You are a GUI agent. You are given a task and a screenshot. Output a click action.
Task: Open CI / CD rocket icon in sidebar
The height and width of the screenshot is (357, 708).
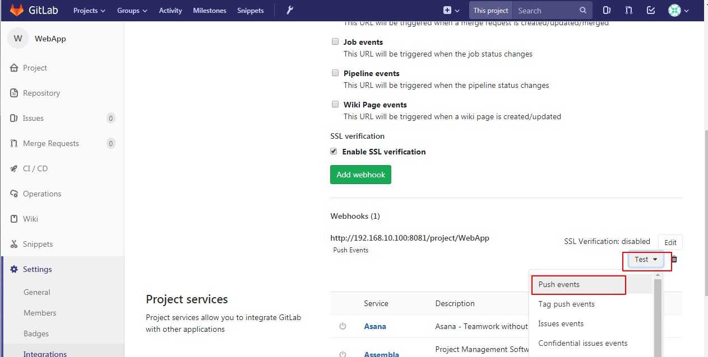(x=14, y=168)
